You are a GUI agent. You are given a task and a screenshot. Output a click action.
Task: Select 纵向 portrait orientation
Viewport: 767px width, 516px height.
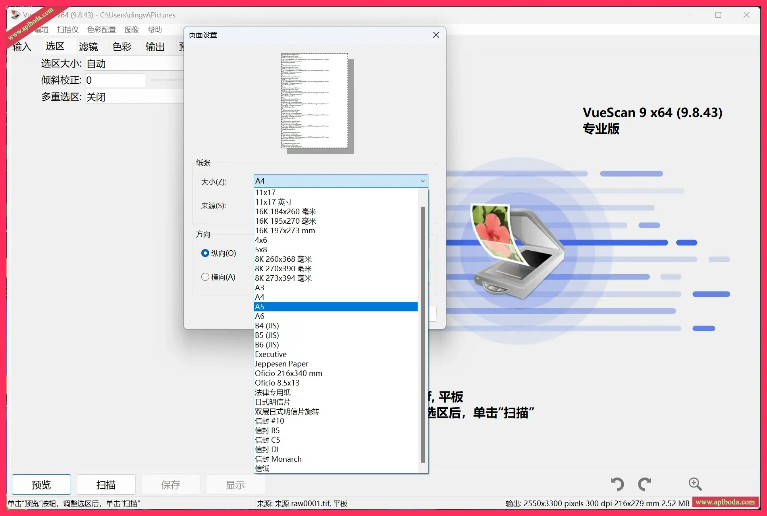click(205, 253)
